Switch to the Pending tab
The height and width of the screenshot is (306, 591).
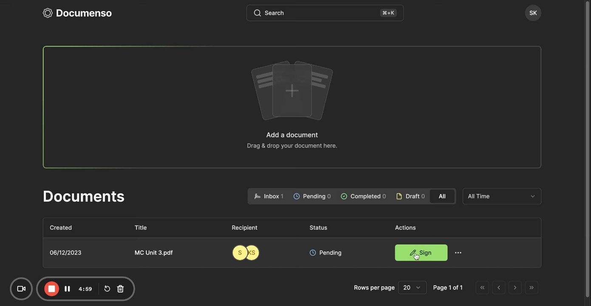(312, 196)
